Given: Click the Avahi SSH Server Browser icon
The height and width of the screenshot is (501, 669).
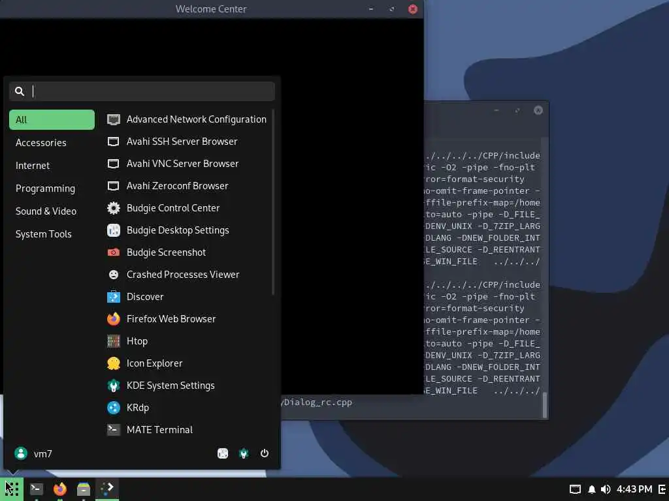Looking at the screenshot, I should tap(114, 142).
